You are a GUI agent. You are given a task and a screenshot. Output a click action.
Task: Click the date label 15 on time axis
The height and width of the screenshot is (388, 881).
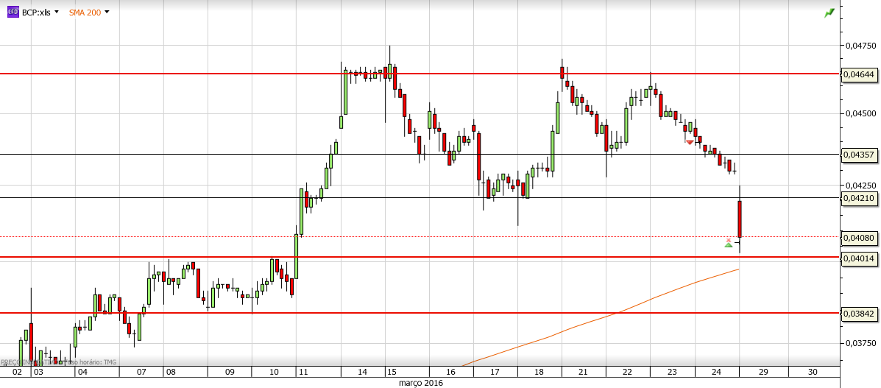pyautogui.click(x=392, y=372)
